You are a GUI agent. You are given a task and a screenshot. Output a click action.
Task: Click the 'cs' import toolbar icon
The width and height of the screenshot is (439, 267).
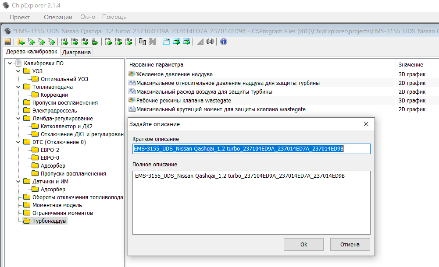click(108, 42)
